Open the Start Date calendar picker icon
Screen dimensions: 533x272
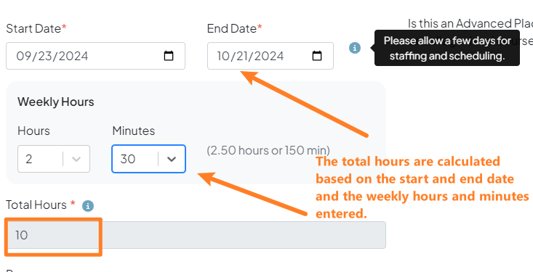[x=169, y=56]
